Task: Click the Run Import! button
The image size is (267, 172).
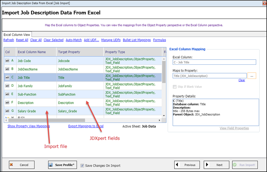Action: 245,165
